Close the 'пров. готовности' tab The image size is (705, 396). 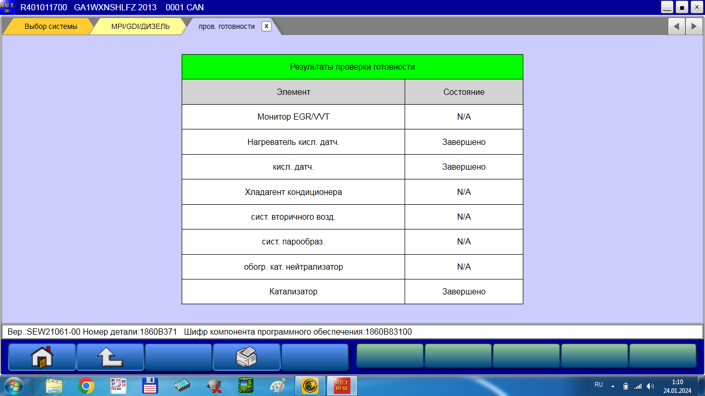[x=266, y=26]
